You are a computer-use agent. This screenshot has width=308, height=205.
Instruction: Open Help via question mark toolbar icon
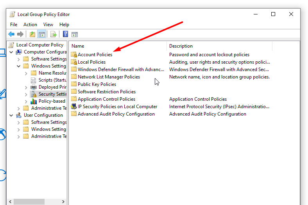(x=65, y=34)
